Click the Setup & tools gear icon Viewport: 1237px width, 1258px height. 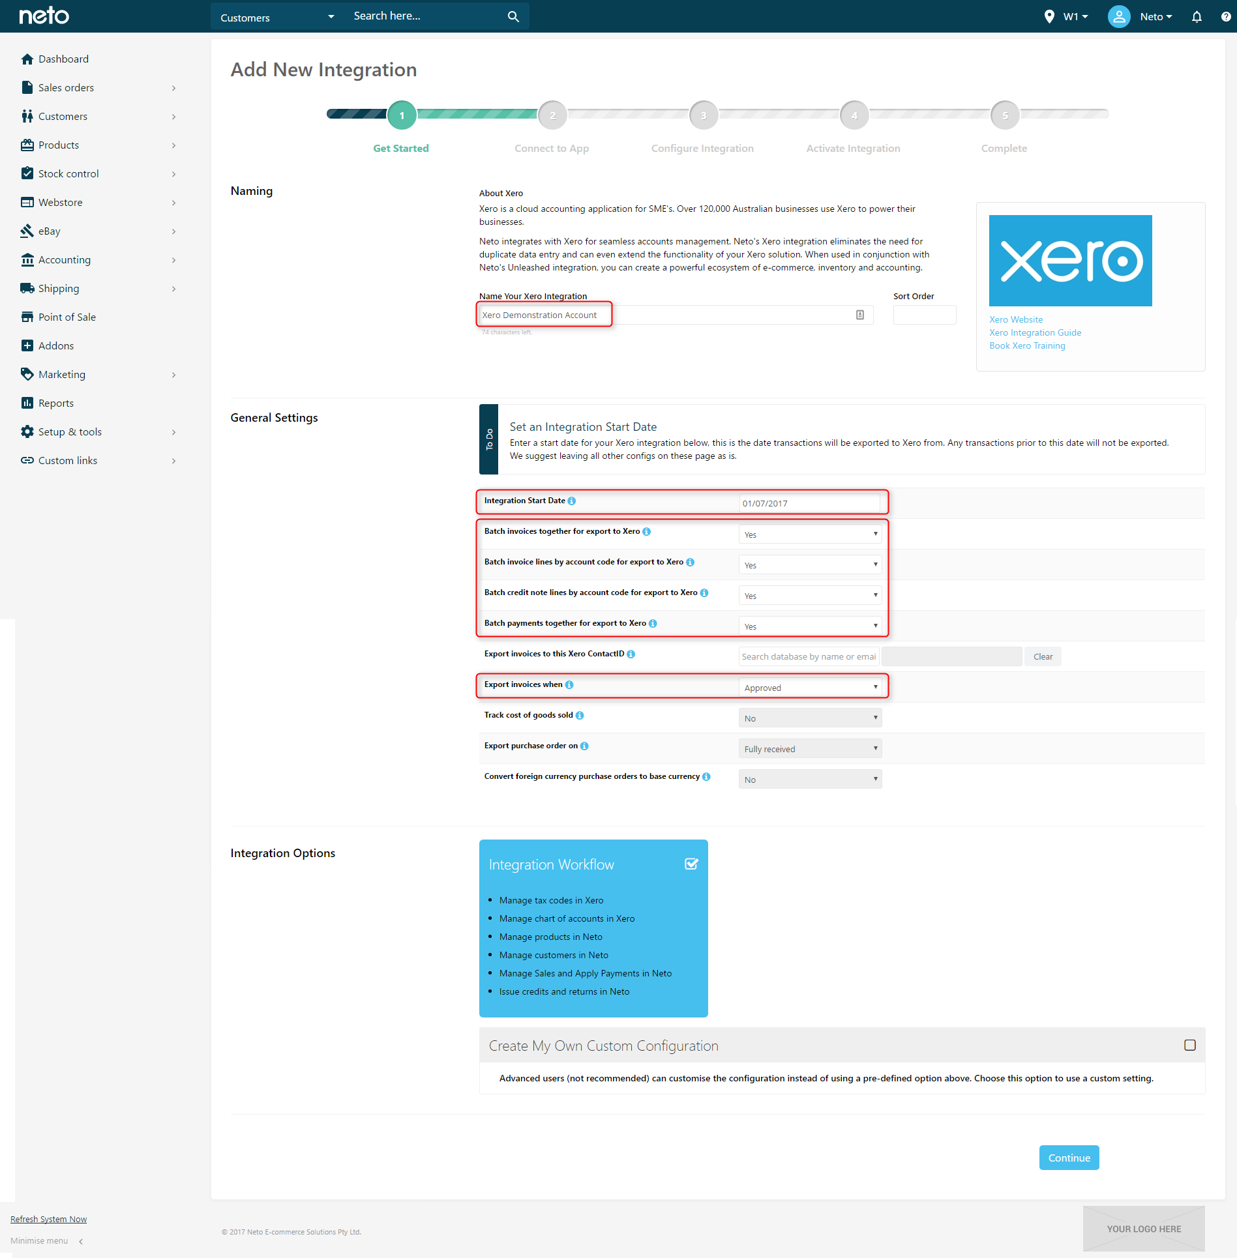point(27,432)
